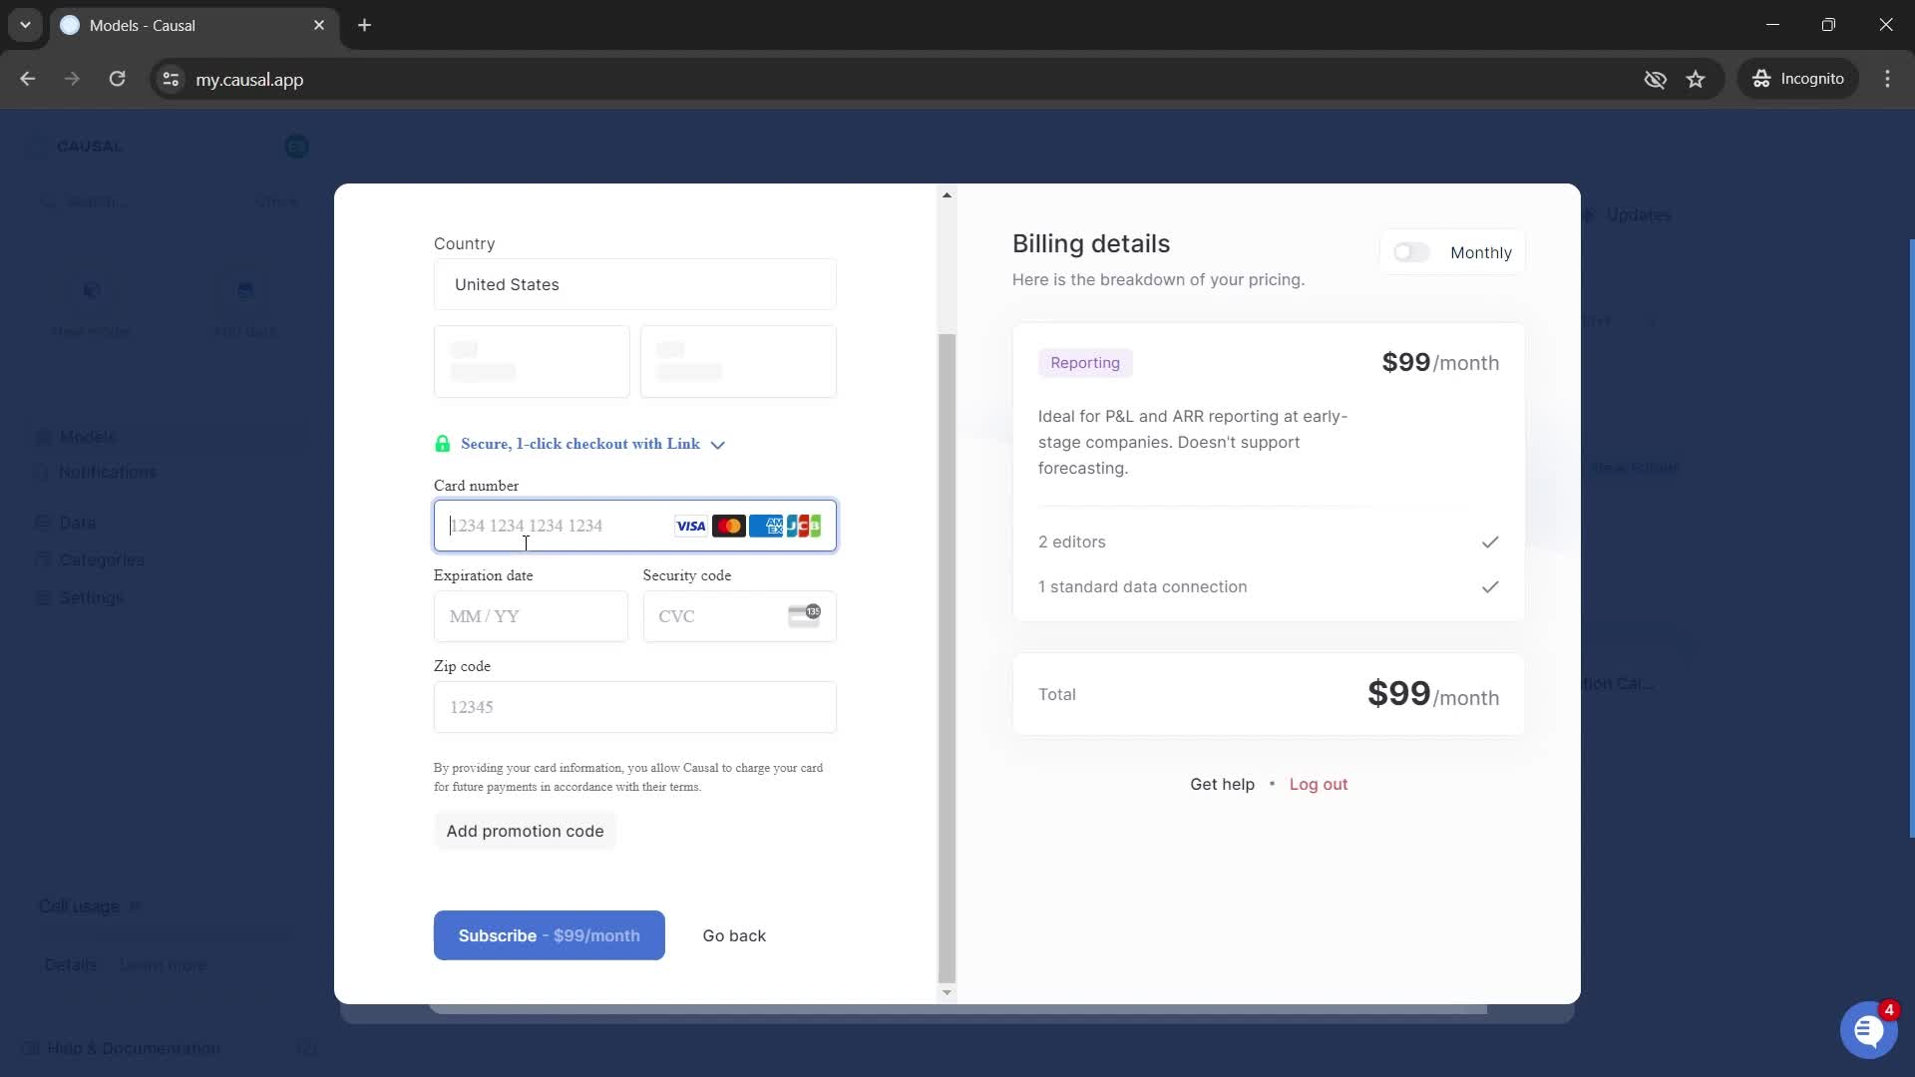This screenshot has width=1915, height=1077.
Task: Enable secure 1-click checkout with Link
Action: click(x=578, y=443)
